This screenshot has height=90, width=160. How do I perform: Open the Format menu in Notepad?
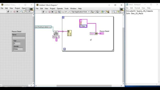137,8
